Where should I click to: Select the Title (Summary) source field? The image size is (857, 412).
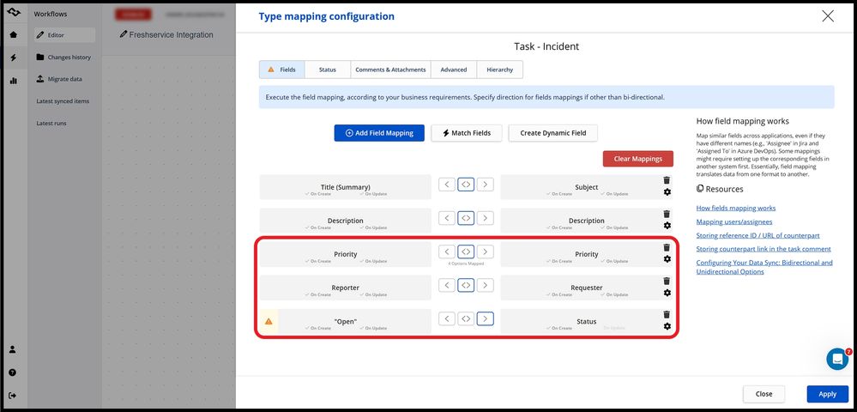[346, 187]
